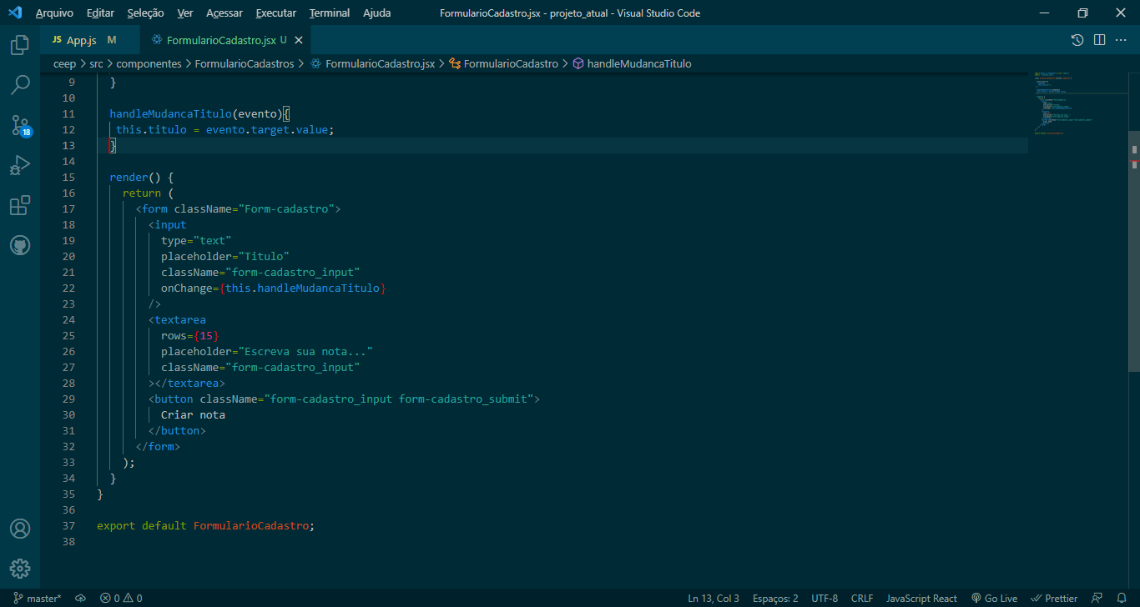Open More Actions ellipsis in editor toolbar
The width and height of the screenshot is (1140, 607).
point(1122,40)
